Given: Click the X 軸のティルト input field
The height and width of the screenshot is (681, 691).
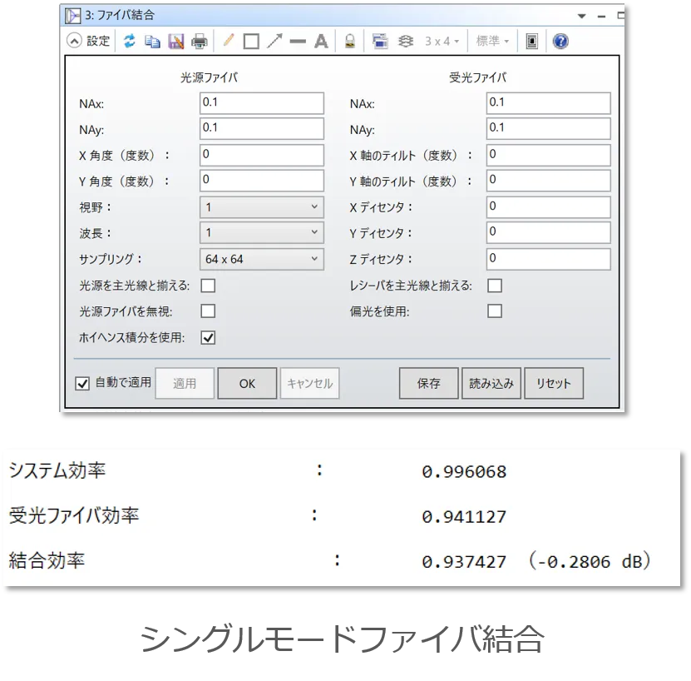Looking at the screenshot, I should [x=549, y=155].
